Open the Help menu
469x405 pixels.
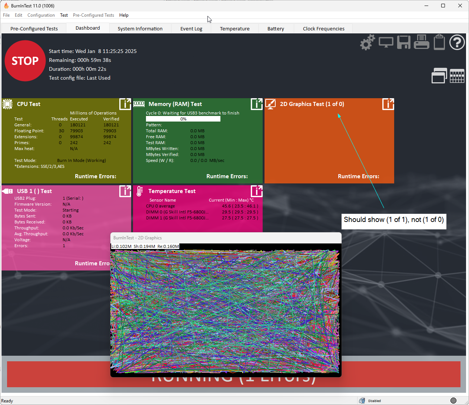(x=124, y=15)
